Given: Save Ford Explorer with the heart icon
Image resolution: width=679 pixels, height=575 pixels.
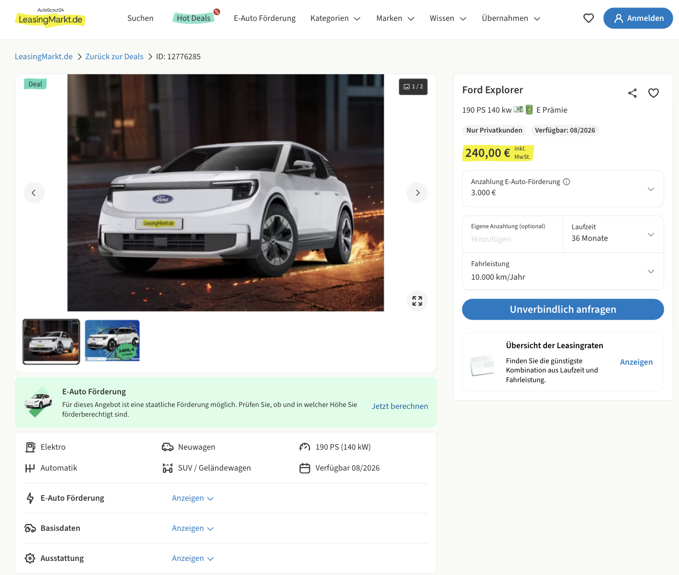Looking at the screenshot, I should coord(653,93).
